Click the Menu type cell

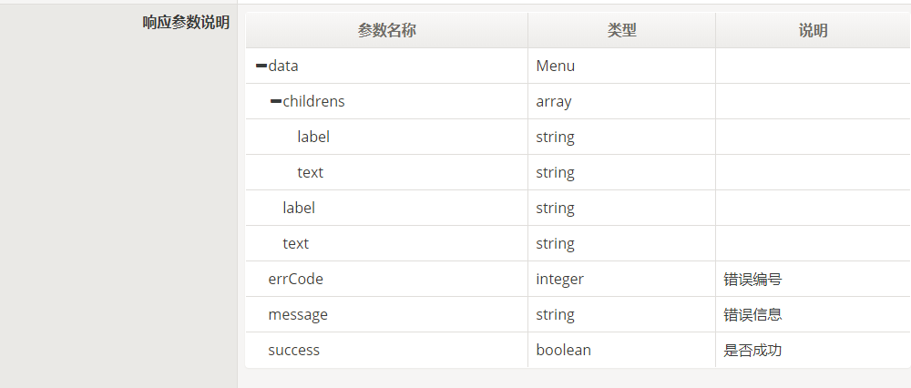tap(621, 66)
